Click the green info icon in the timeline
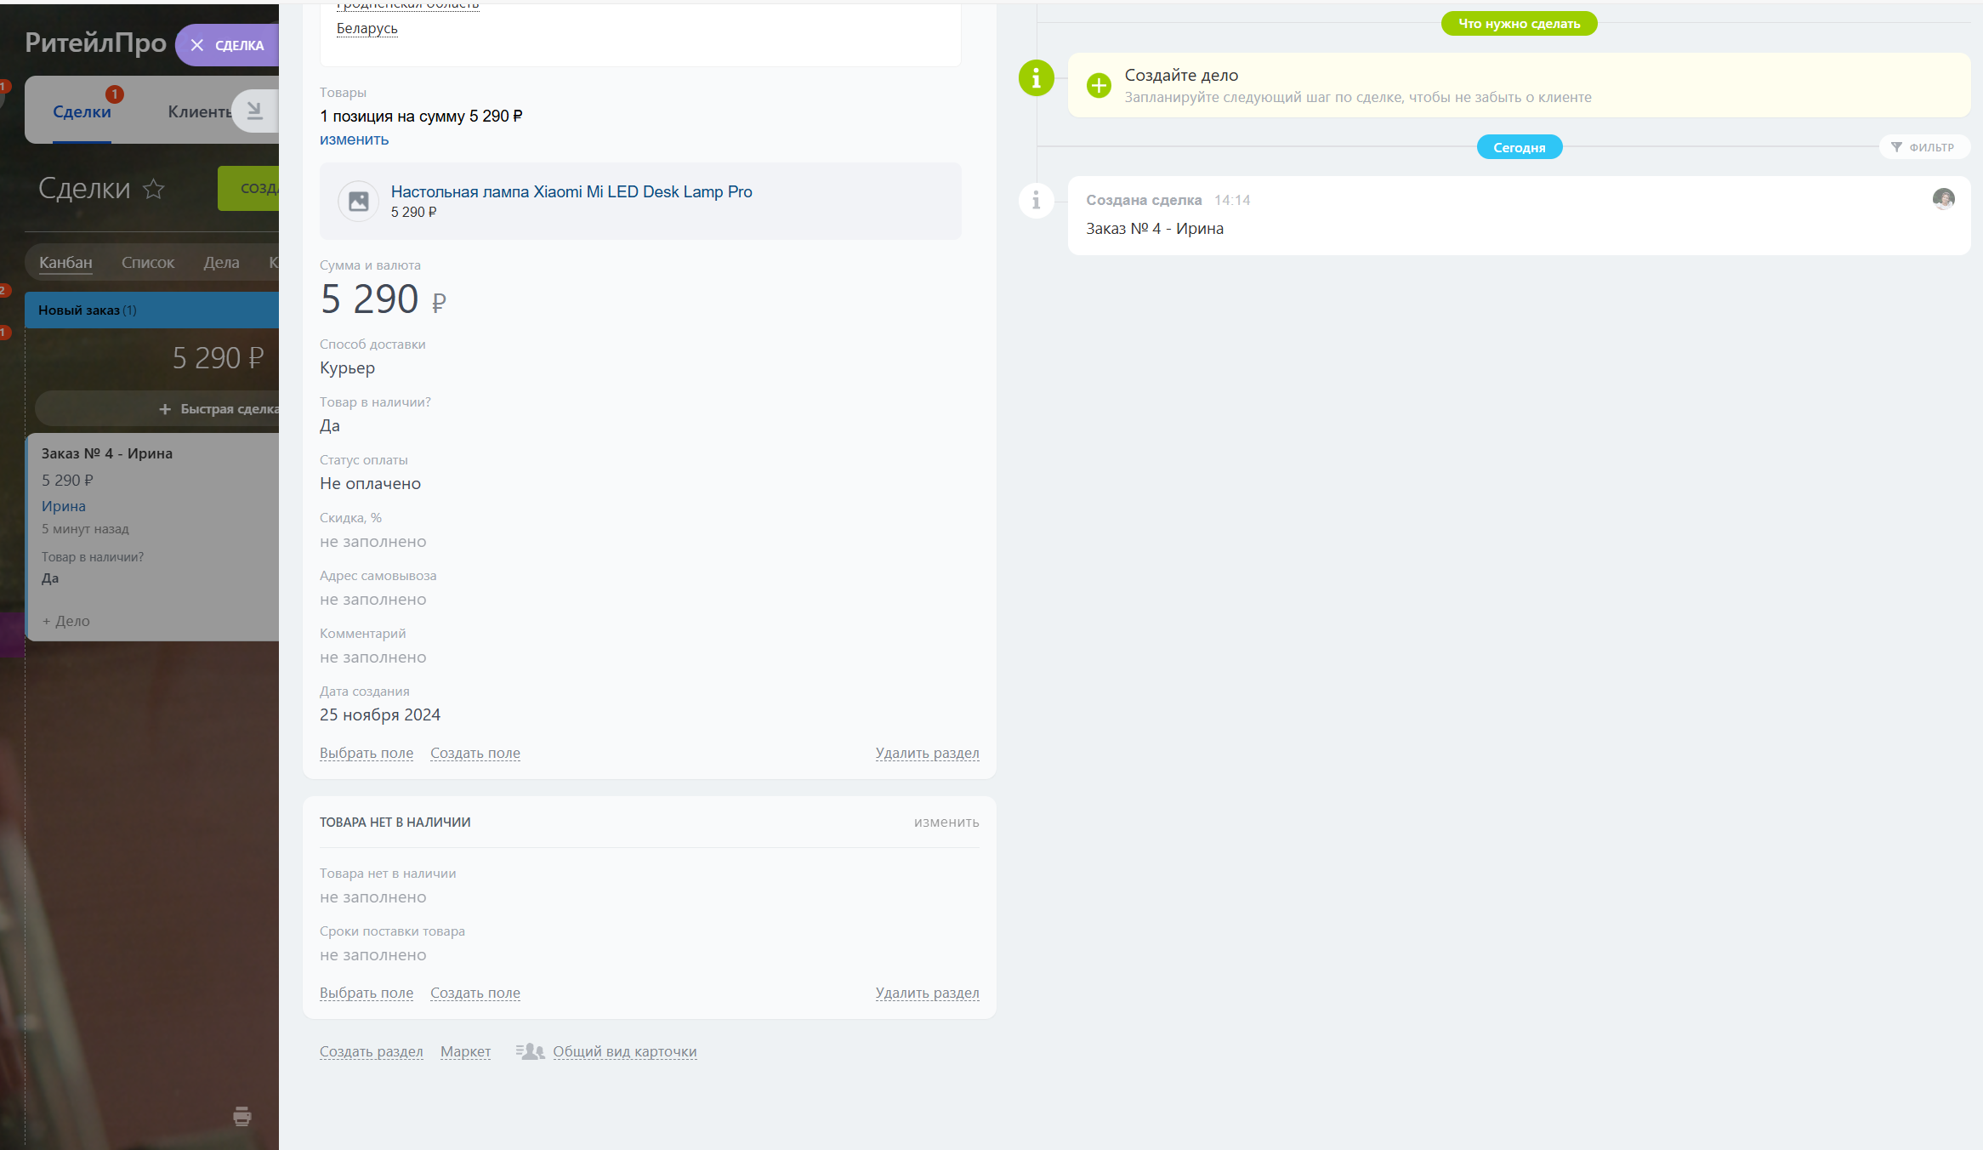The height and width of the screenshot is (1150, 1983). [1036, 78]
